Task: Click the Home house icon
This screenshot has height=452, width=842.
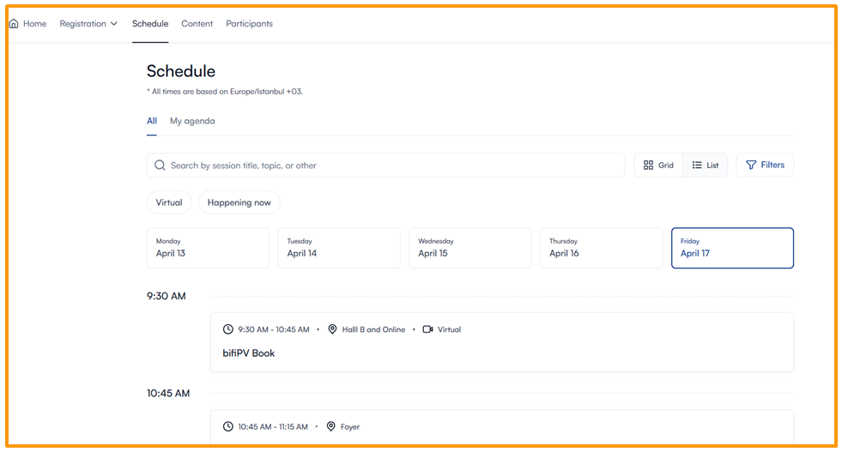Action: pyautogui.click(x=14, y=24)
